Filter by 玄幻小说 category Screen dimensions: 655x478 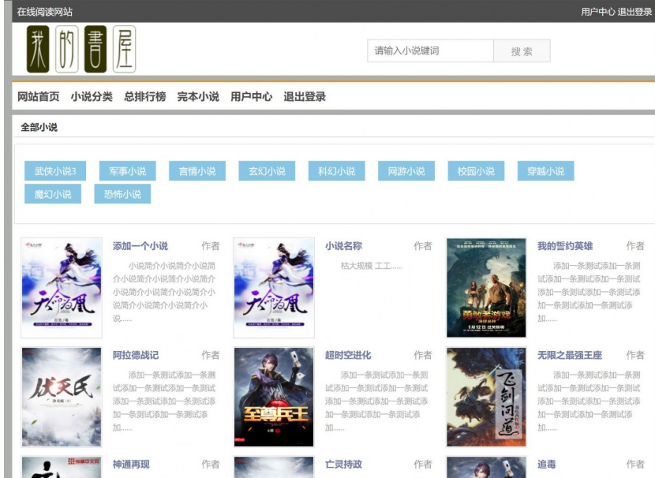[x=267, y=171]
